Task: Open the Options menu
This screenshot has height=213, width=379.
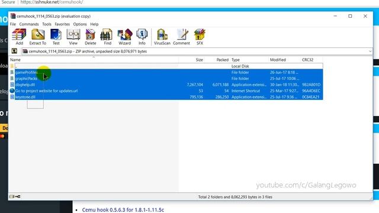Action: point(80,24)
